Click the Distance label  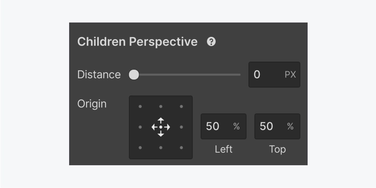pos(99,75)
